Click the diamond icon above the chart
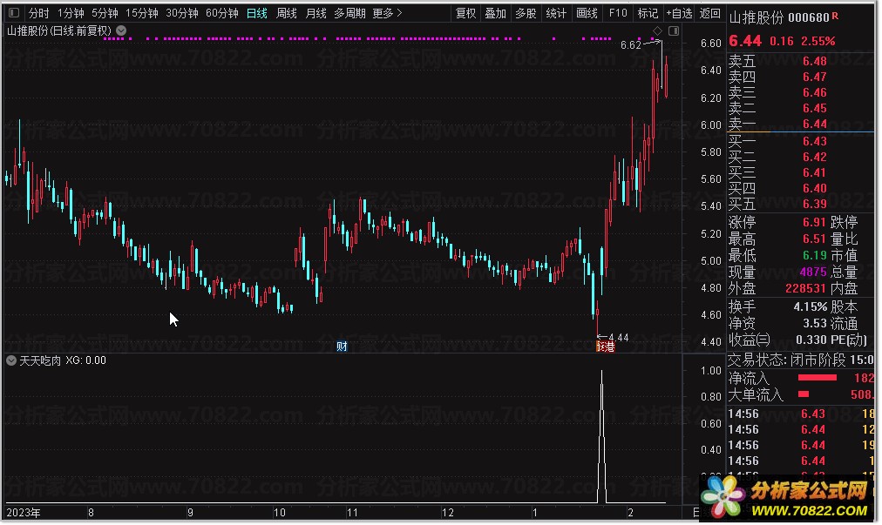 point(657,30)
